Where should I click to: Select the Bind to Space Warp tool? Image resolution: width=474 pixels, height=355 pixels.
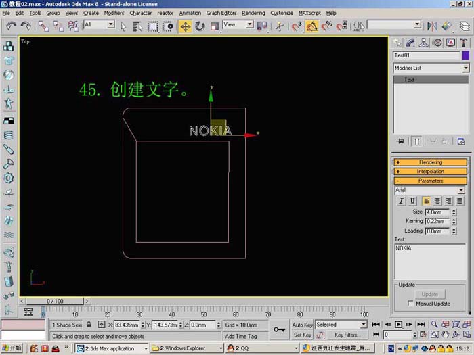(73, 26)
